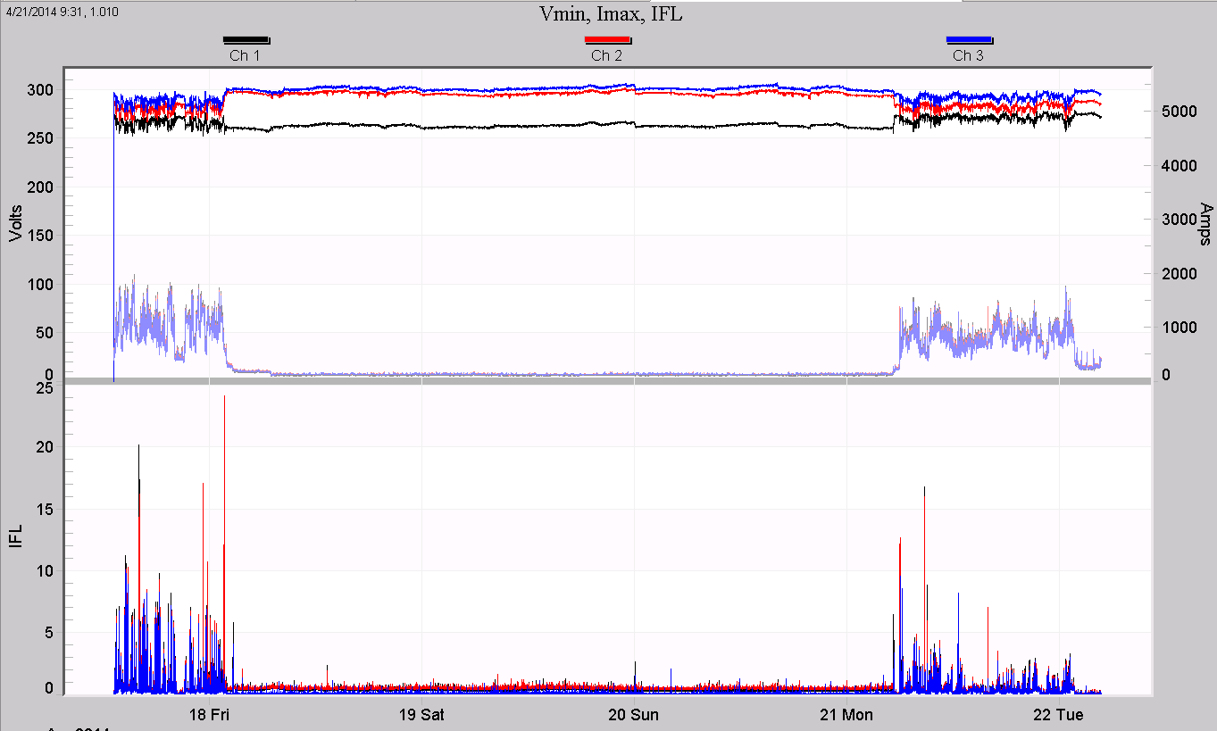1217x731 pixels.
Task: Select the Ch 1 black legend swatch
Action: coord(246,38)
